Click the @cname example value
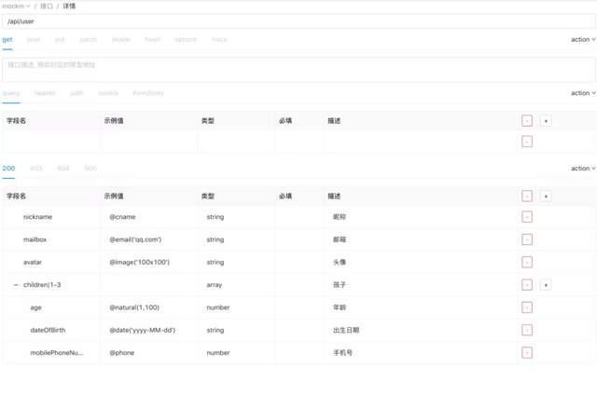The image size is (597, 395). tap(122, 217)
